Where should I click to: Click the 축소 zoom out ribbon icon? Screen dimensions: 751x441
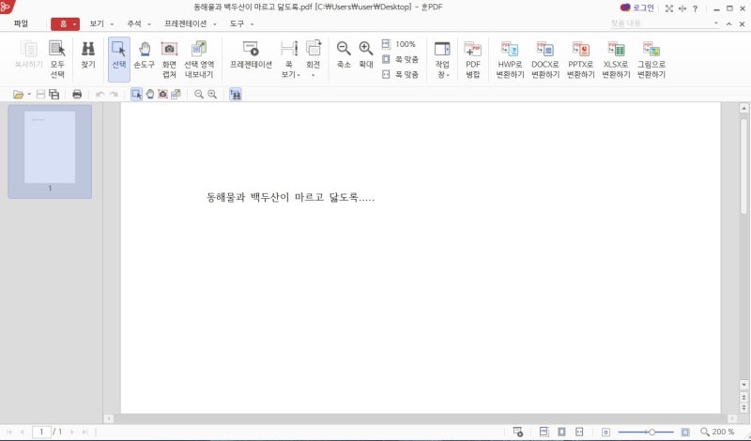click(344, 54)
